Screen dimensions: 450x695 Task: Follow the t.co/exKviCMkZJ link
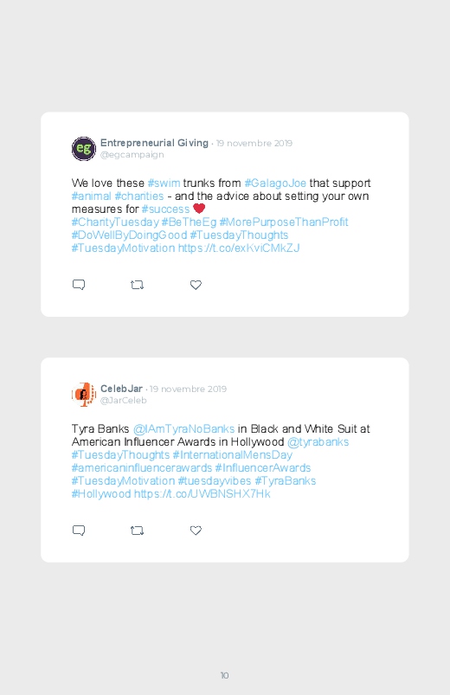(239, 248)
